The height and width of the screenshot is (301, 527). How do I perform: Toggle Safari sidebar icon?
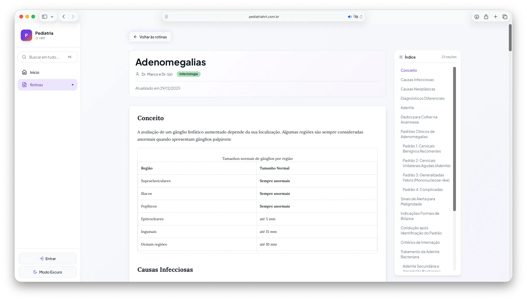45,17
